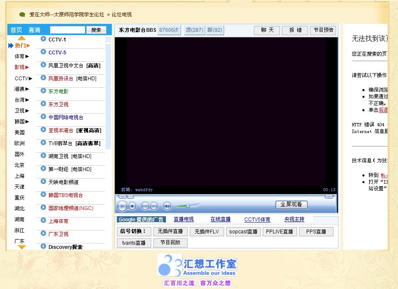This screenshot has height=289, width=398.
Task: Select the 上海 category
Action: coord(20,176)
